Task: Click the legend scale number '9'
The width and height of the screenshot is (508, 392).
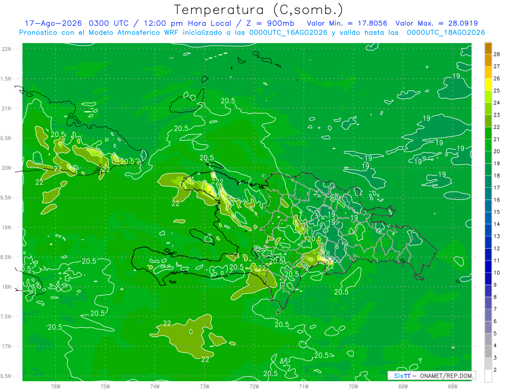Action: pos(495,285)
